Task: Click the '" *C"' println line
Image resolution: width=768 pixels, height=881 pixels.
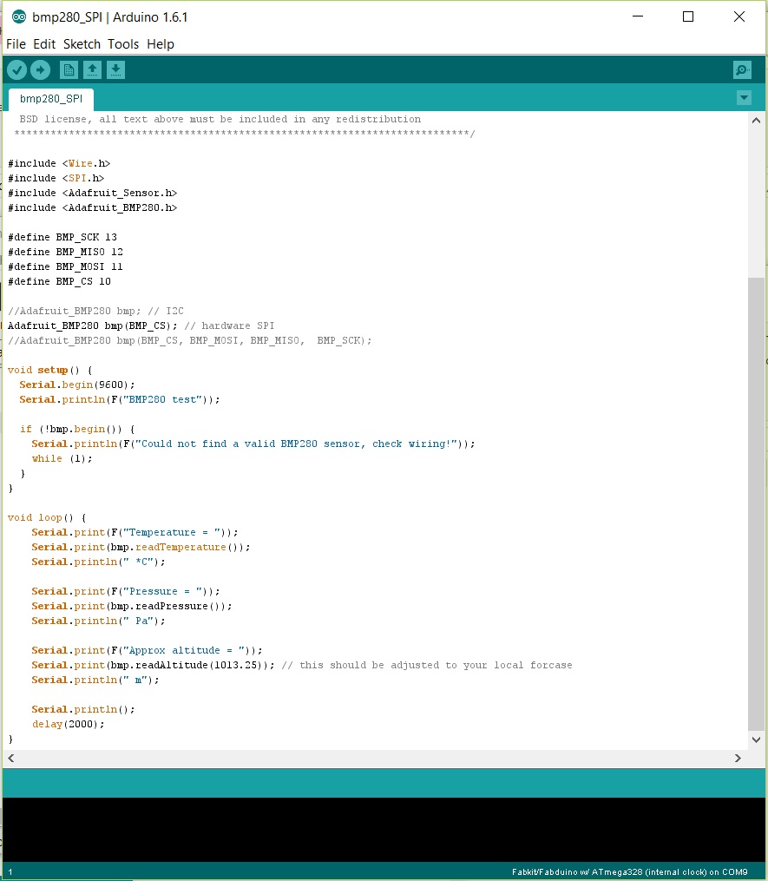Action: (x=98, y=562)
